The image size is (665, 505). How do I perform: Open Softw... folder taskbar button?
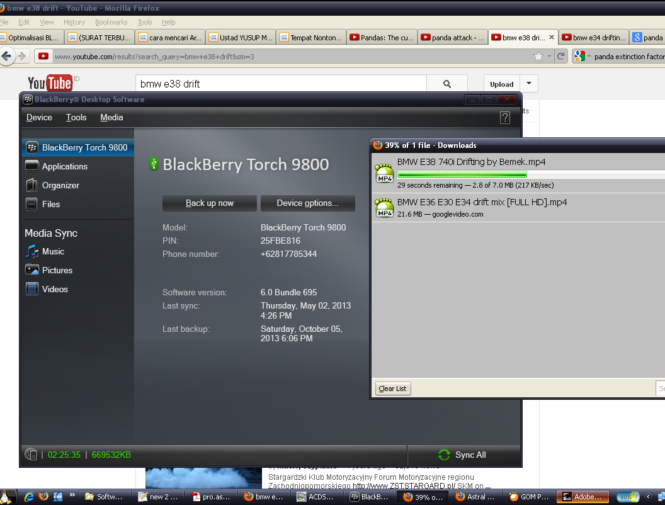point(105,497)
